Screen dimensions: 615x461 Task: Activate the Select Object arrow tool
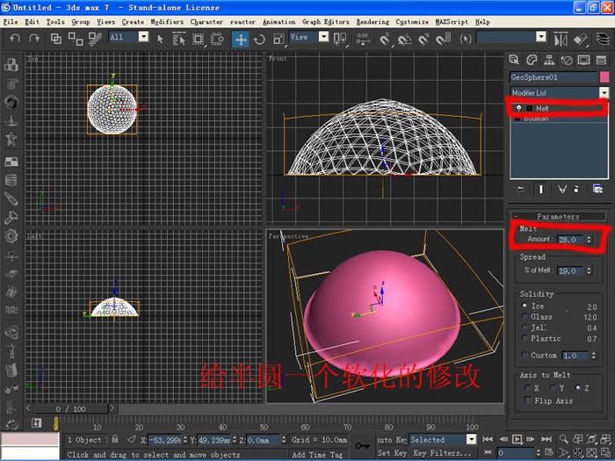(x=160, y=39)
